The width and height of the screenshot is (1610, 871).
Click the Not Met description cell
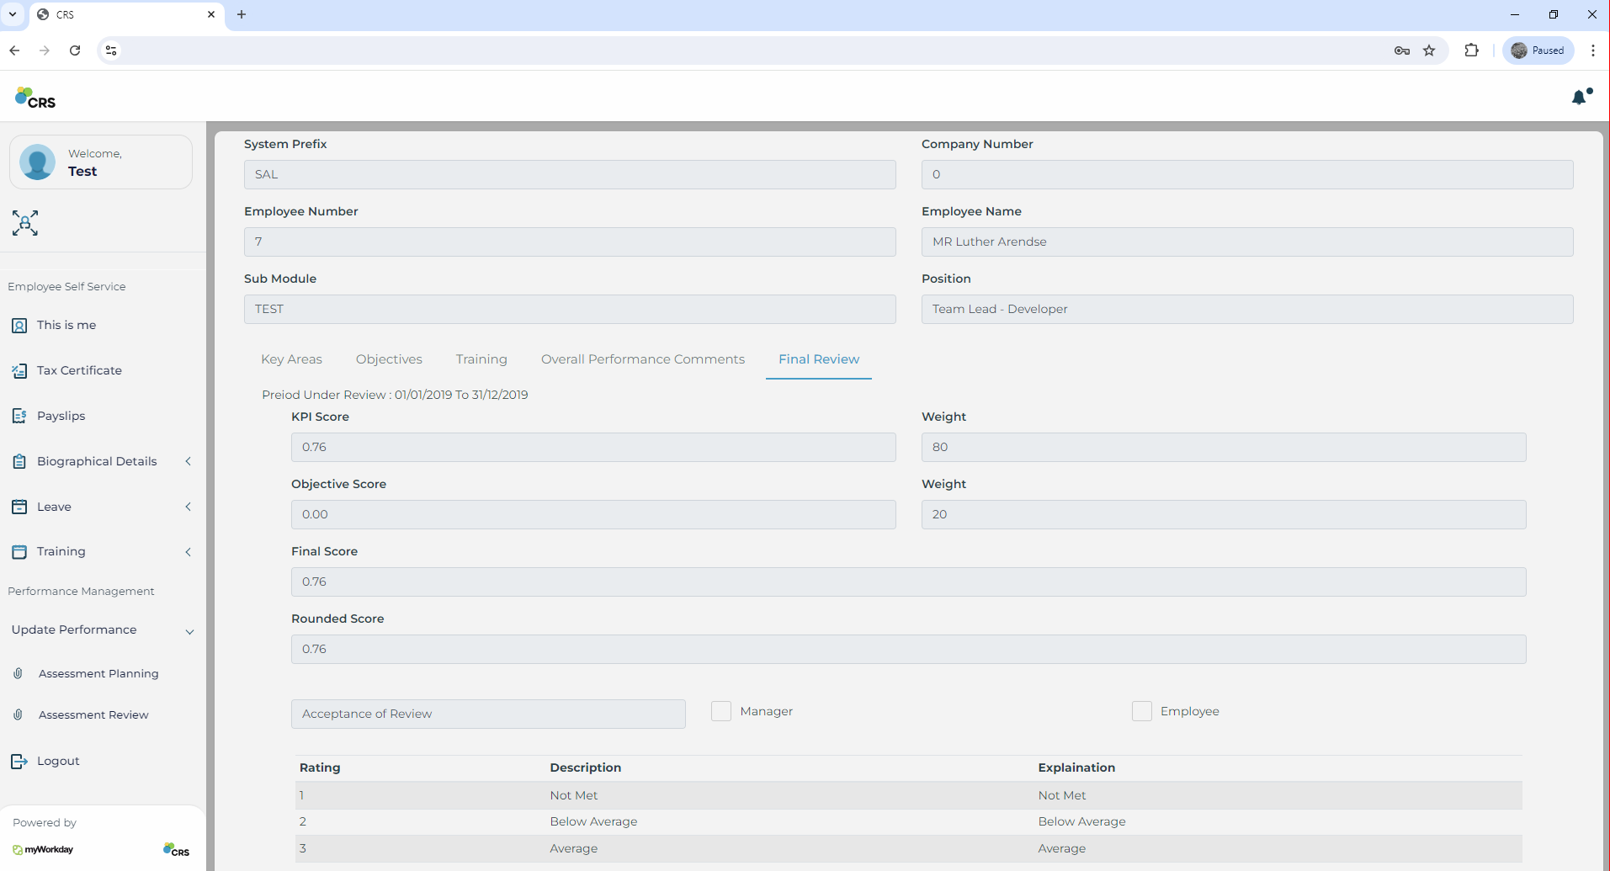[x=574, y=795]
